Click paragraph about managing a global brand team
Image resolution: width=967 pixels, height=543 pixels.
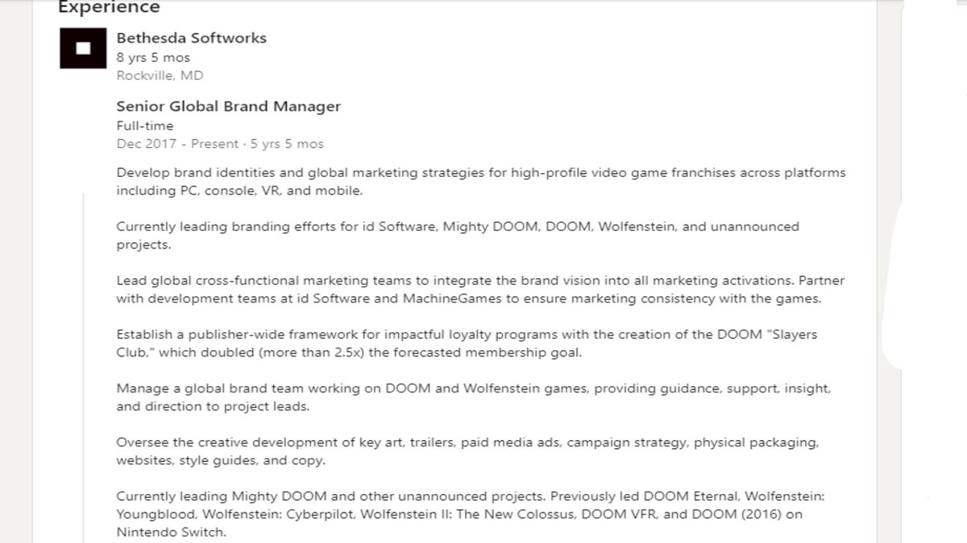tap(474, 397)
